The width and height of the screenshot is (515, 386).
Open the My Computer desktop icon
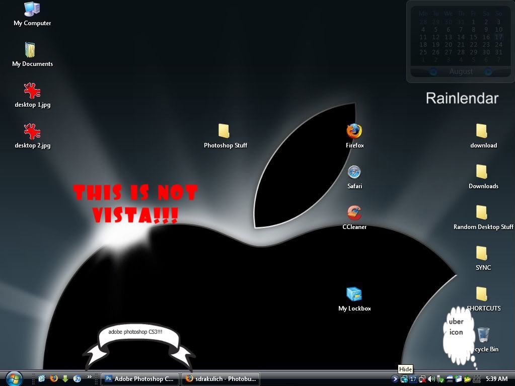tap(32, 14)
